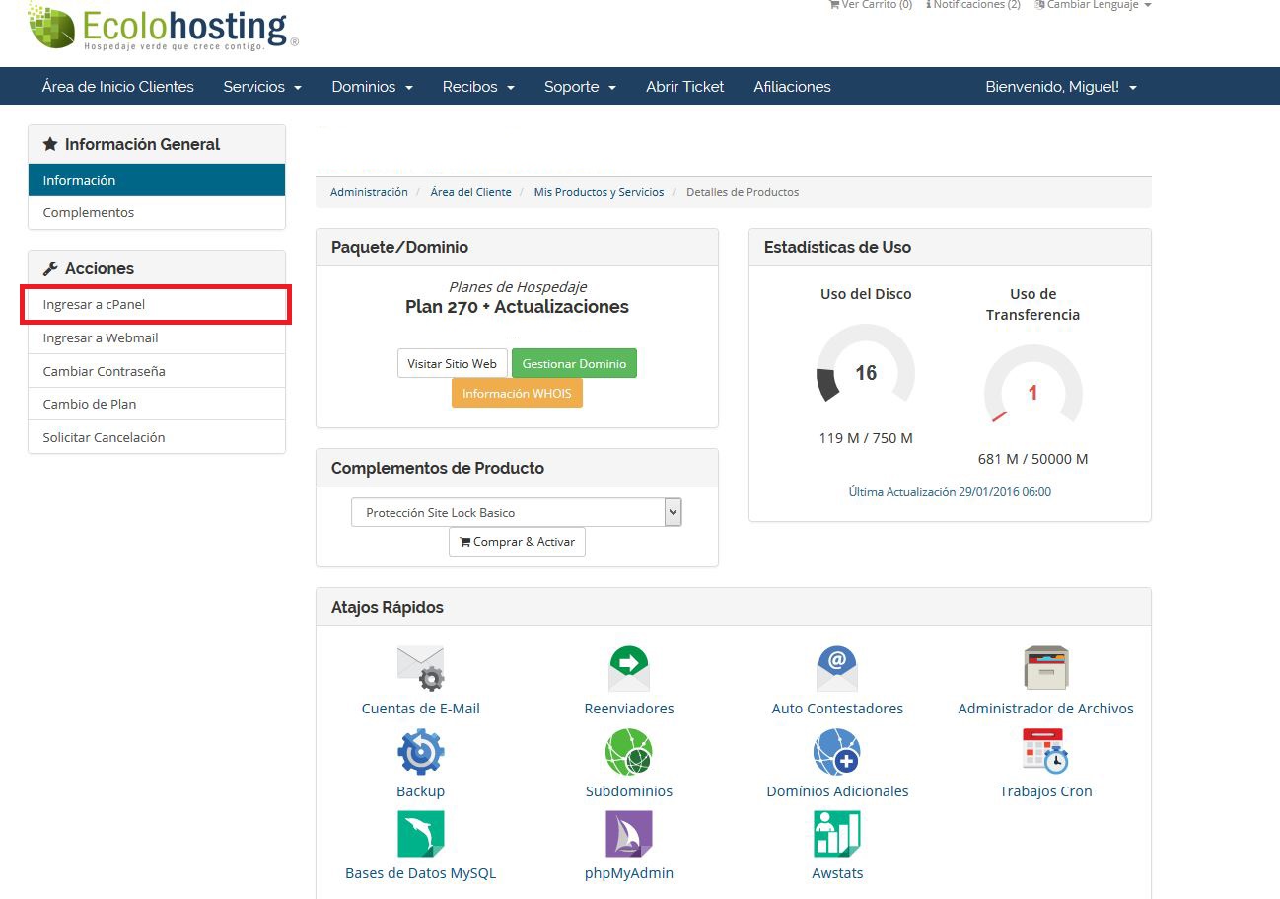Click the Mis Productos y Servicios breadcrumb
This screenshot has width=1280, height=899.
tap(599, 192)
